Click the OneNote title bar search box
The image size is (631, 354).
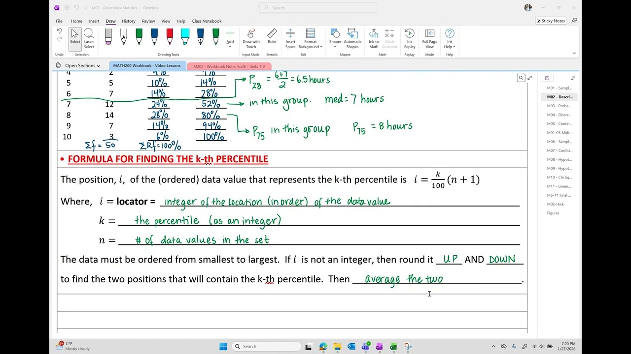click(x=318, y=8)
